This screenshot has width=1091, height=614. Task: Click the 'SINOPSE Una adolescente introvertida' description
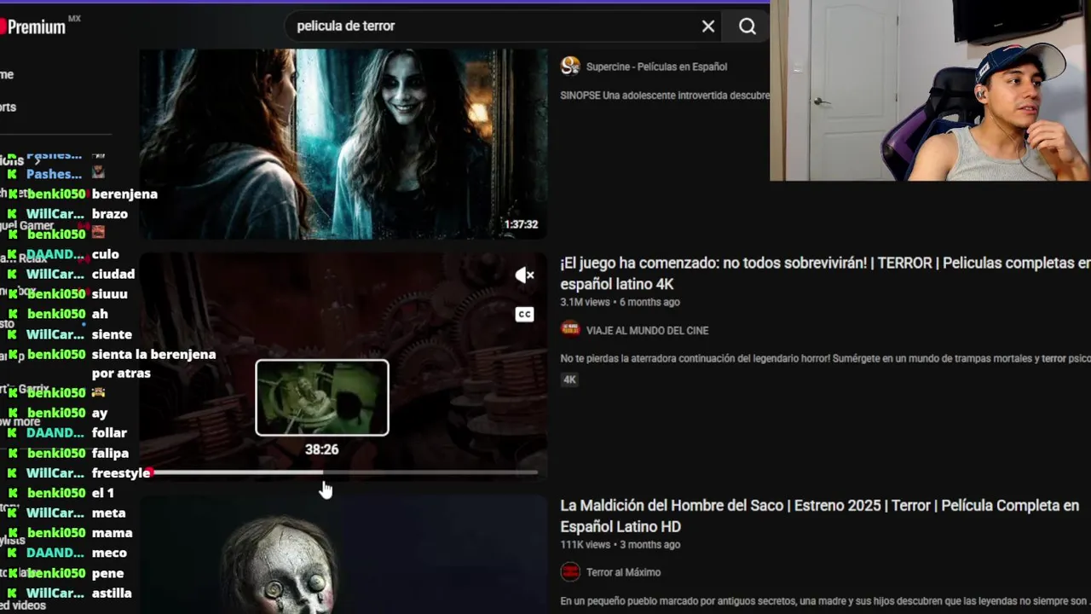pos(665,96)
